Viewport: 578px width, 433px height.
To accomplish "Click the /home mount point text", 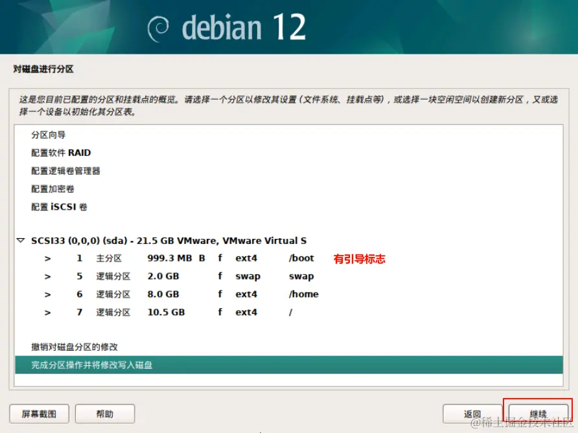I will point(304,294).
